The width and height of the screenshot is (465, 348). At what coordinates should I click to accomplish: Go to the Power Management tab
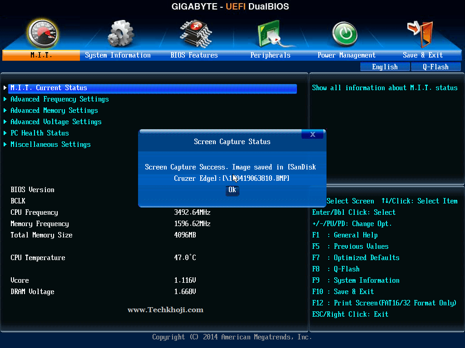pos(346,55)
